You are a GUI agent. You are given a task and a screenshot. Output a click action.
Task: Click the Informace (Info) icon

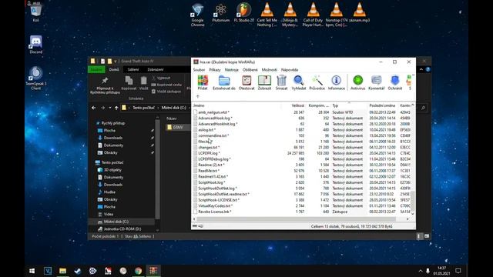point(337,82)
